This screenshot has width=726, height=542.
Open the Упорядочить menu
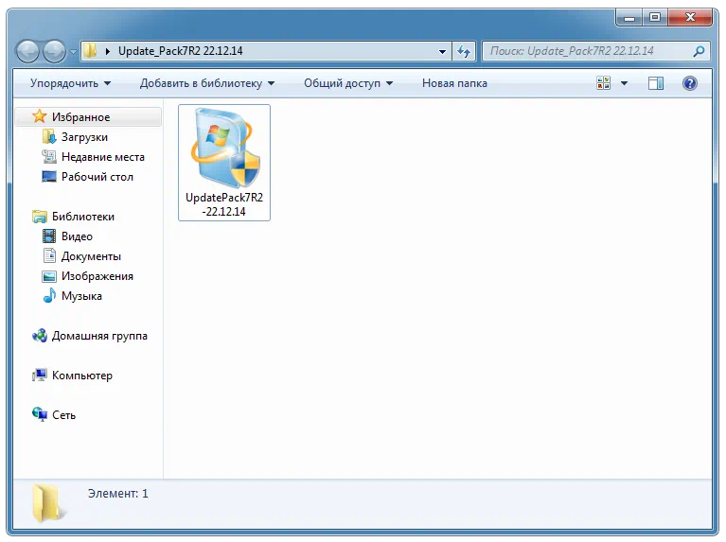pos(70,83)
